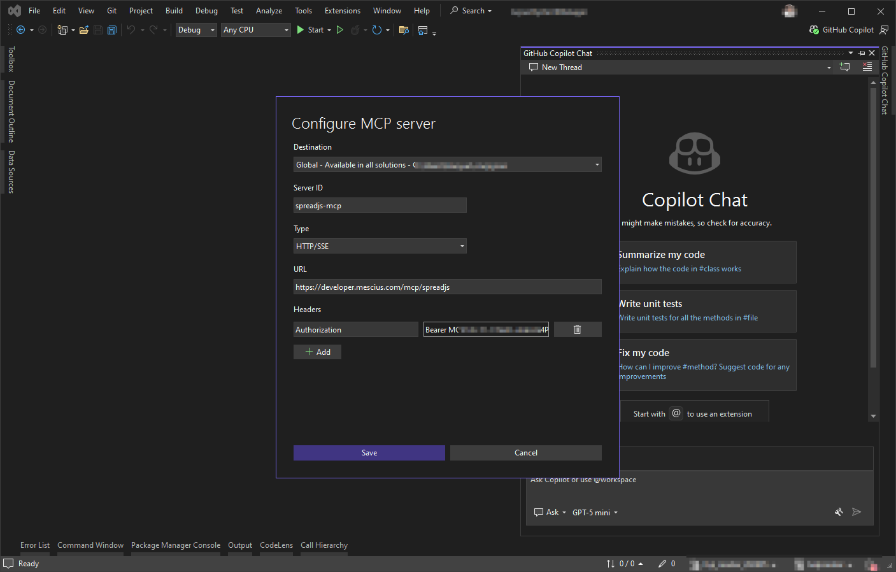
Task: Expand the Start button dropdown arrow
Action: coord(329,31)
